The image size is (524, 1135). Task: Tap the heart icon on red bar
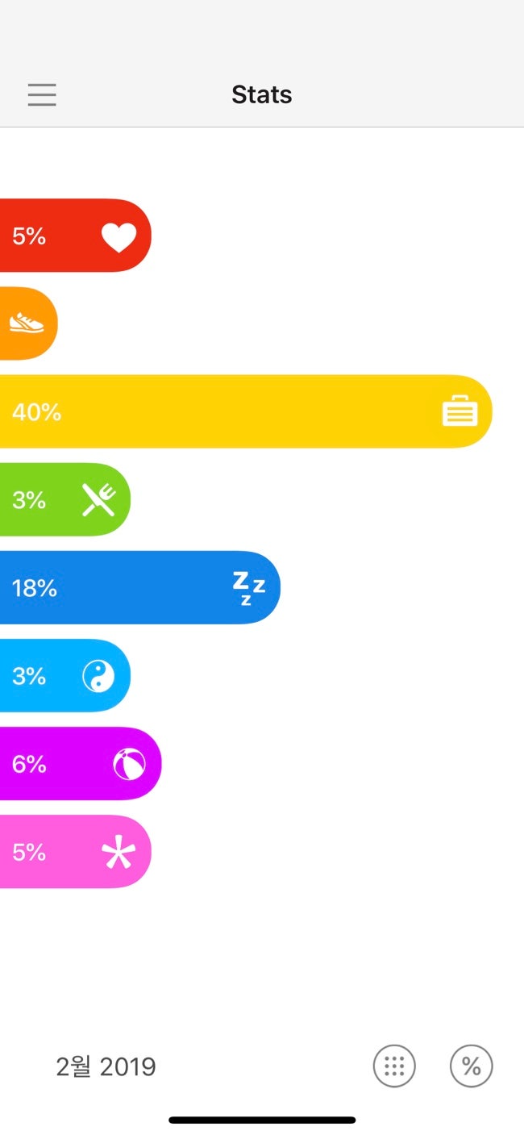pyautogui.click(x=119, y=237)
